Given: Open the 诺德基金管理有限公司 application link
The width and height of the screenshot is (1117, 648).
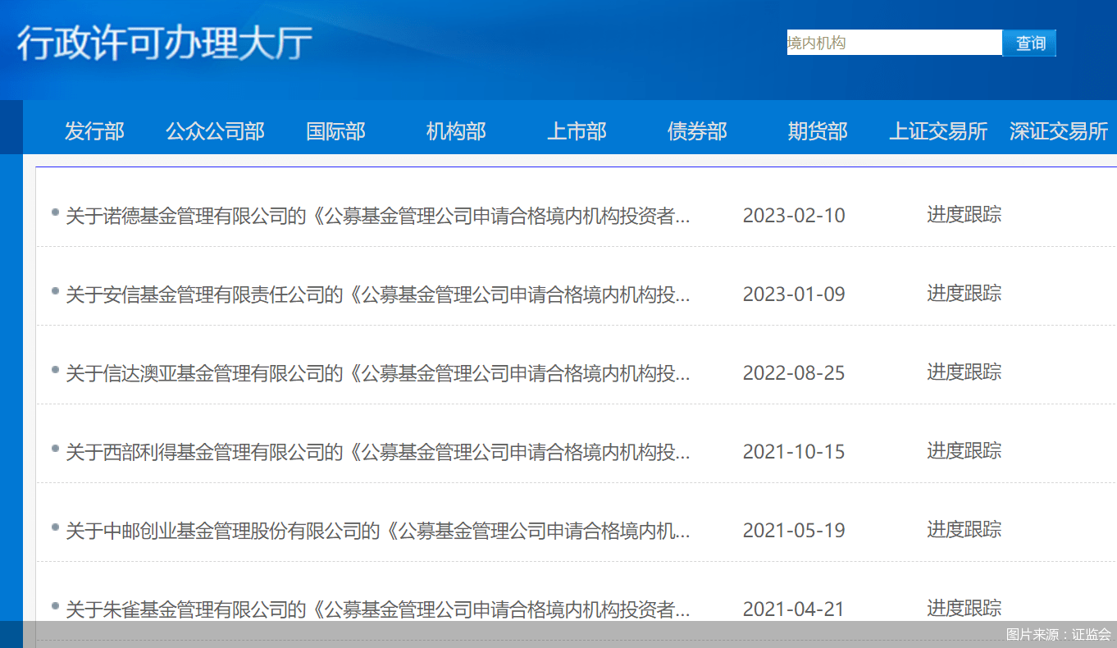Looking at the screenshot, I should point(378,216).
